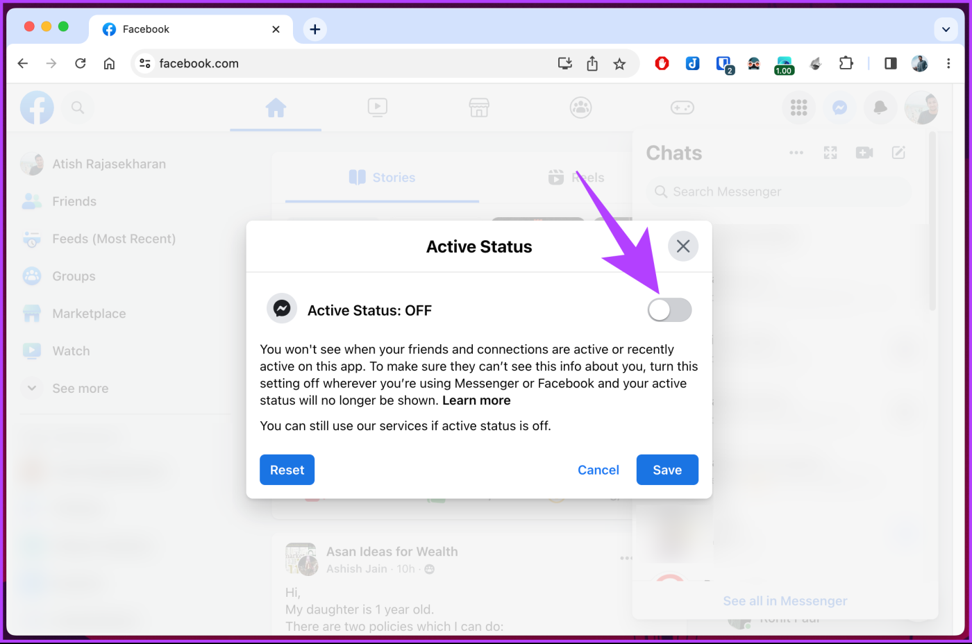
Task: Toggle the Active Status switch
Action: pyautogui.click(x=669, y=310)
